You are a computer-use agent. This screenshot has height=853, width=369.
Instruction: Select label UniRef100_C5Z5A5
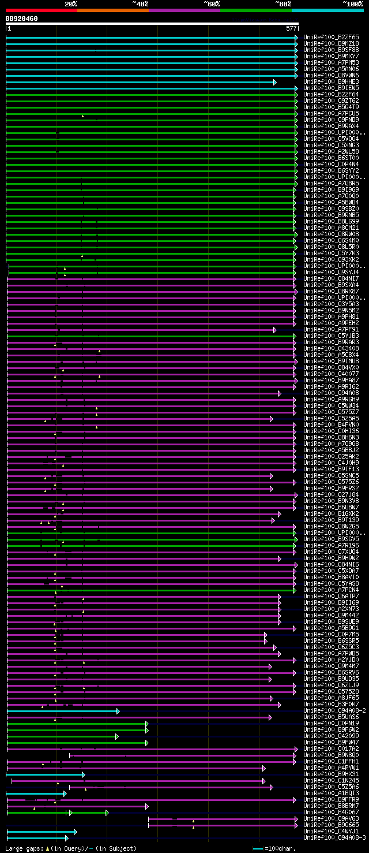331,419
